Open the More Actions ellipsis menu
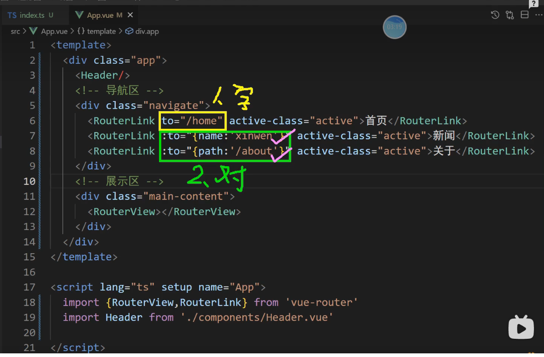 [x=539, y=15]
